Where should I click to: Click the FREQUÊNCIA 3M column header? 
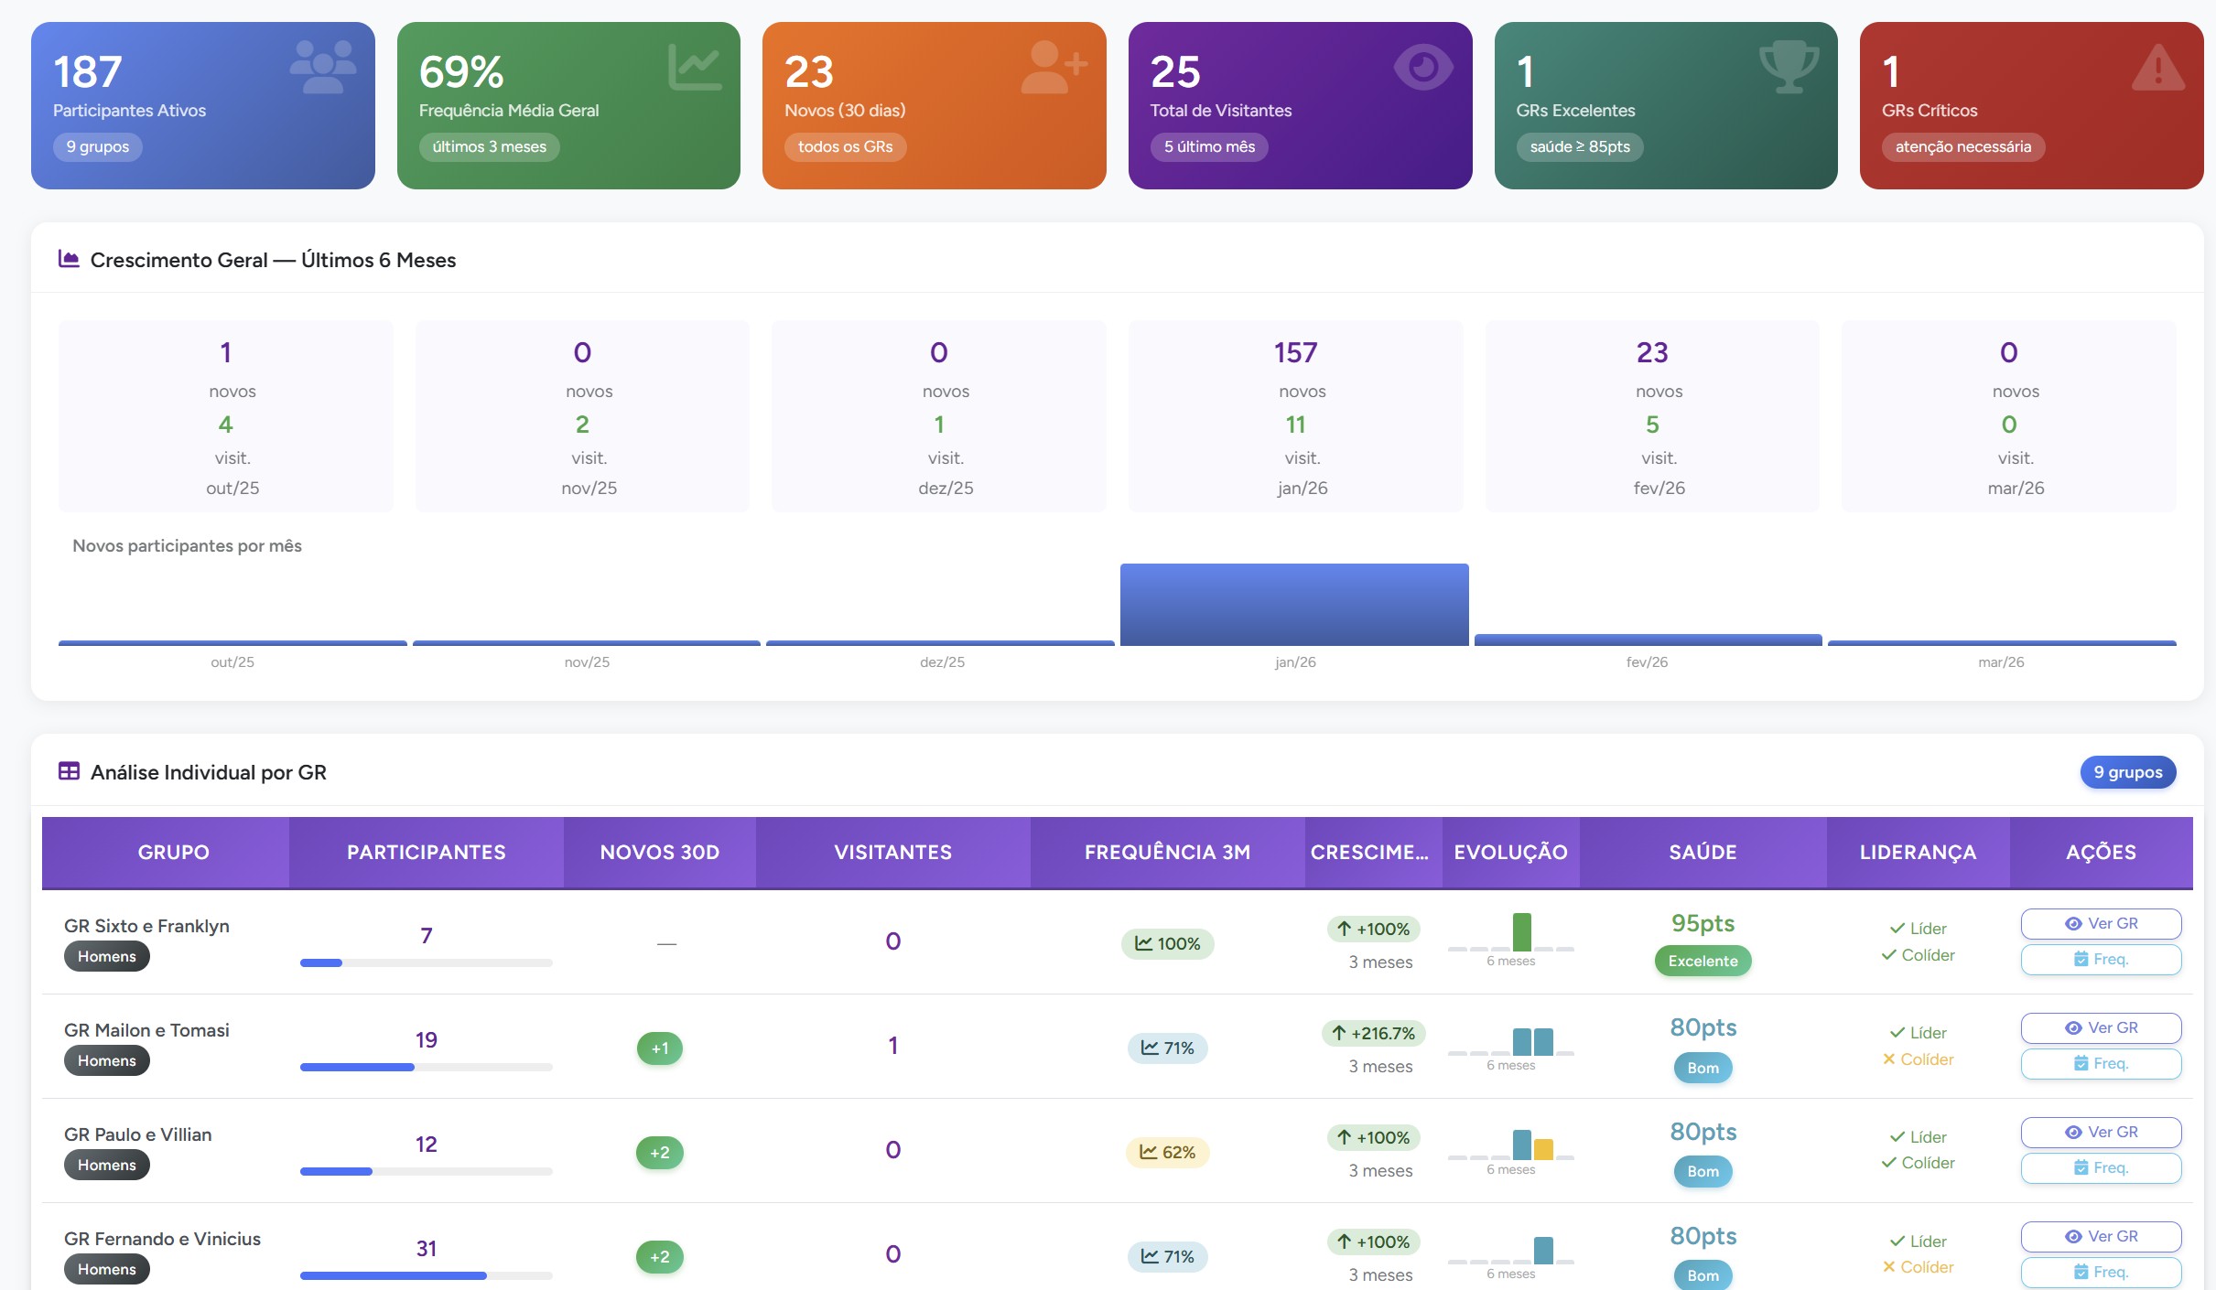click(1167, 852)
